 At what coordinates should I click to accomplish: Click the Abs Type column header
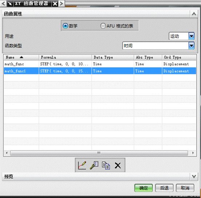point(148,57)
